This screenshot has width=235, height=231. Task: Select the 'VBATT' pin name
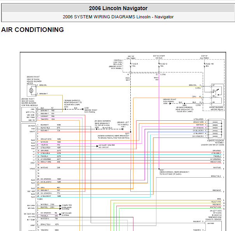click(x=32, y=132)
